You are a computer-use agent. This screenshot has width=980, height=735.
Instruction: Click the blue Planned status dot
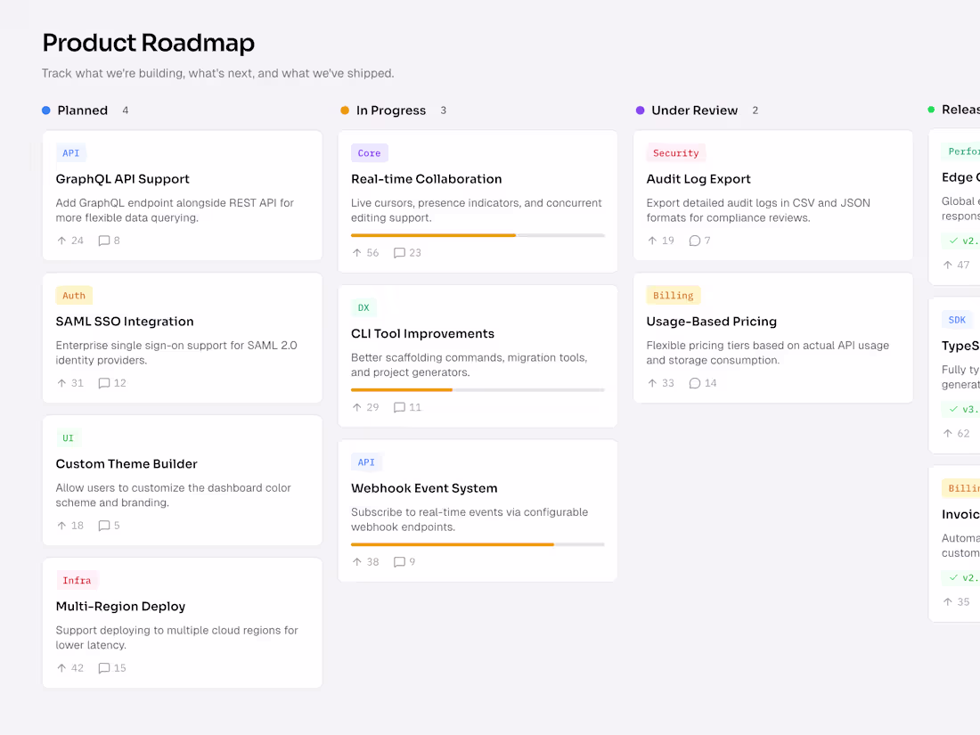pyautogui.click(x=45, y=110)
